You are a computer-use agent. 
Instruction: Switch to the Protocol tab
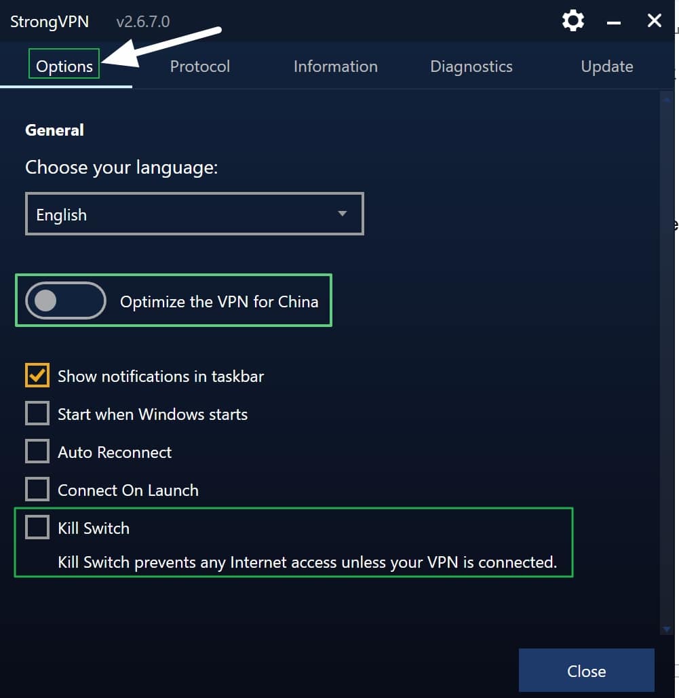pyautogui.click(x=200, y=66)
